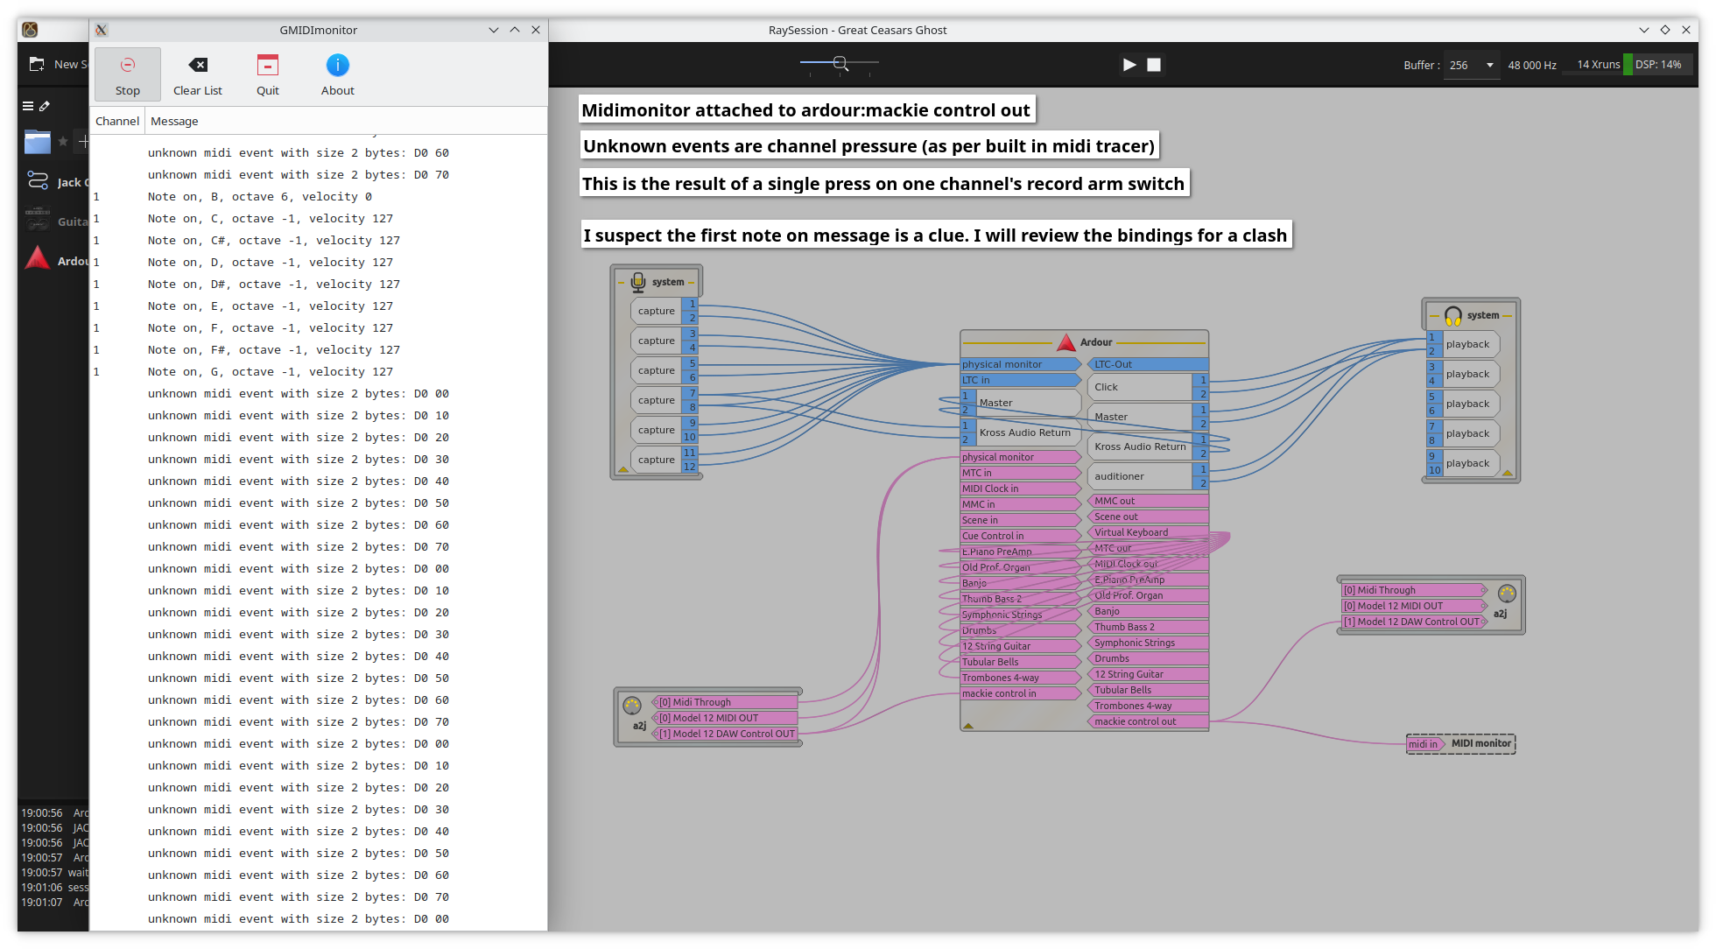Adjust the patchbay zoom slider
Viewport: 1716px width, 949px height.
pyautogui.click(x=840, y=63)
